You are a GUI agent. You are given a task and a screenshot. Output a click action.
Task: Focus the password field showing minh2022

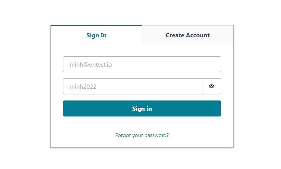click(x=132, y=86)
